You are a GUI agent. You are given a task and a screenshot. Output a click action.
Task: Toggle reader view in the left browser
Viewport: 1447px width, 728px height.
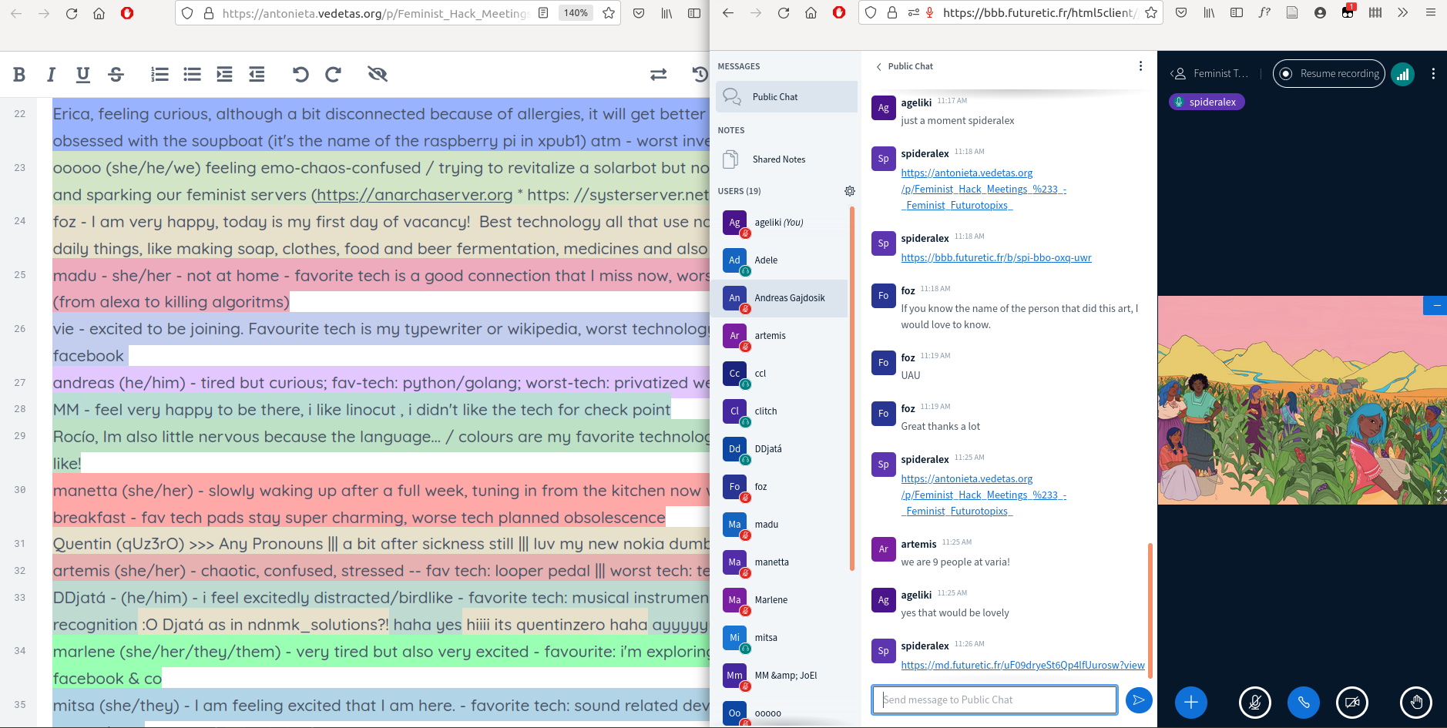(x=543, y=13)
